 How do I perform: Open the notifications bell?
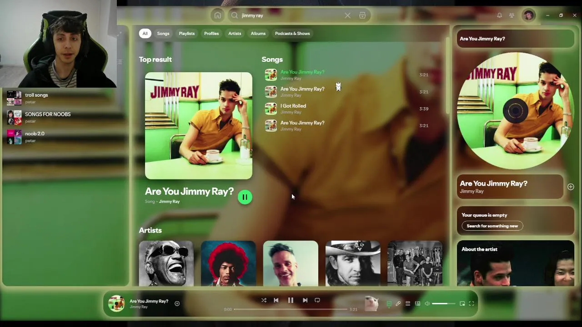499,15
